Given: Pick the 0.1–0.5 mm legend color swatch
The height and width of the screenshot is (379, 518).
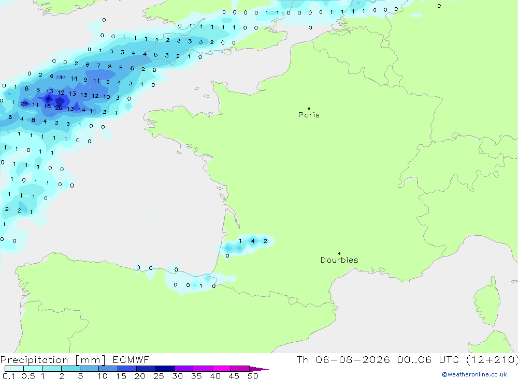Looking at the screenshot, I should (14, 369).
